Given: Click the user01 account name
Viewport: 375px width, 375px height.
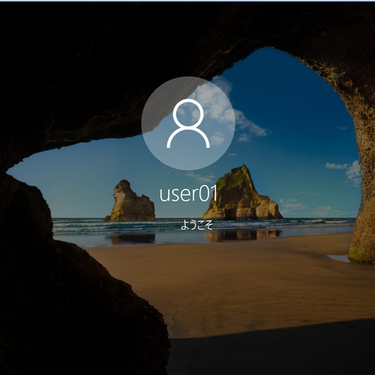Looking at the screenshot, I should 188,193.
